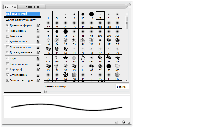This screenshot has height=129, width=200.
Task: Toggle the lock icon beside Динамика формы
Action: (38, 25)
